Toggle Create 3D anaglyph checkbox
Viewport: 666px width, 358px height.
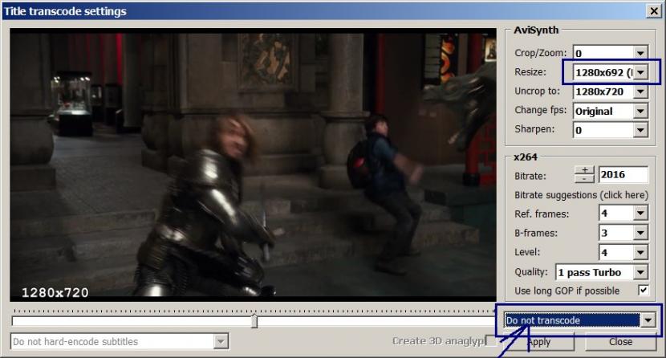tap(491, 341)
